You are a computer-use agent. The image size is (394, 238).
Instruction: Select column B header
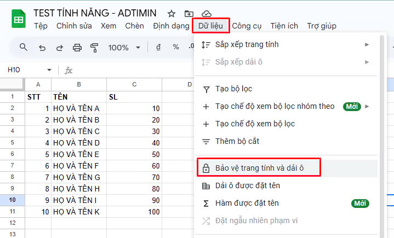pos(79,84)
